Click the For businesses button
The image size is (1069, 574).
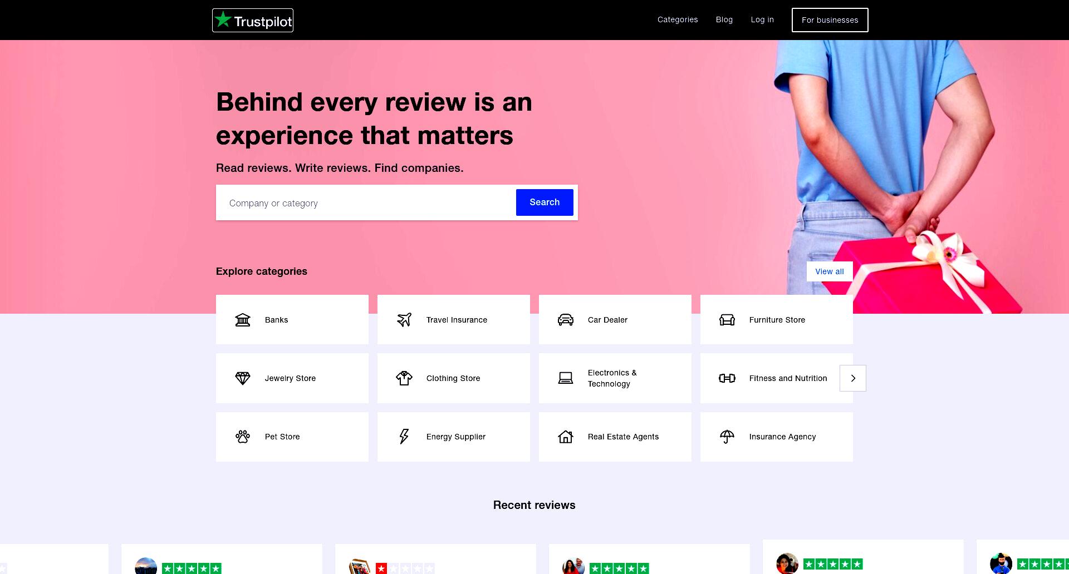[x=830, y=20]
